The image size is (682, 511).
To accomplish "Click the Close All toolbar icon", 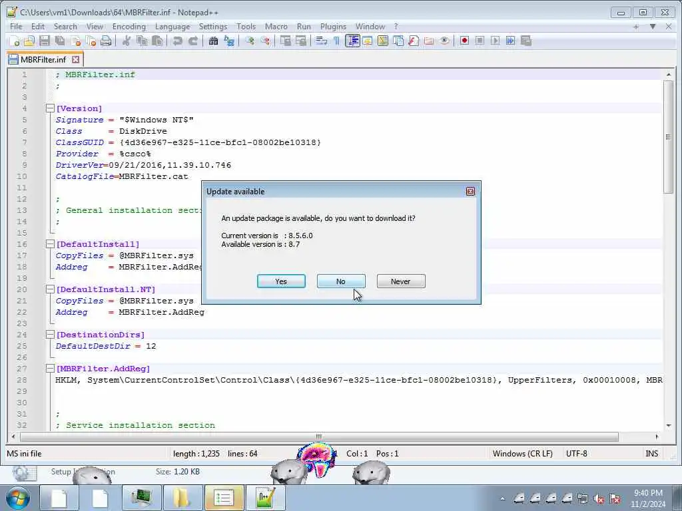I will pyautogui.click(x=91, y=41).
